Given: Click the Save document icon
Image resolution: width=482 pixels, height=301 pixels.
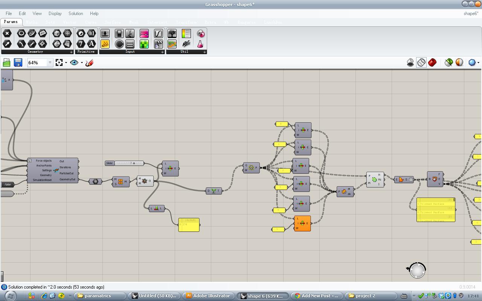Looking at the screenshot, I should click(18, 62).
